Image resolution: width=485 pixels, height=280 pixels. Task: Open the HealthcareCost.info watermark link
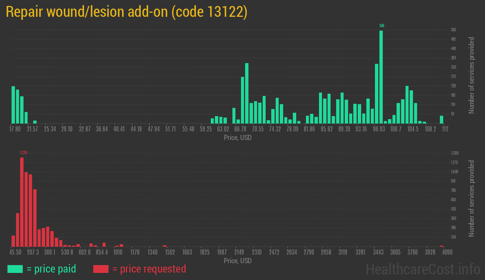(423, 269)
